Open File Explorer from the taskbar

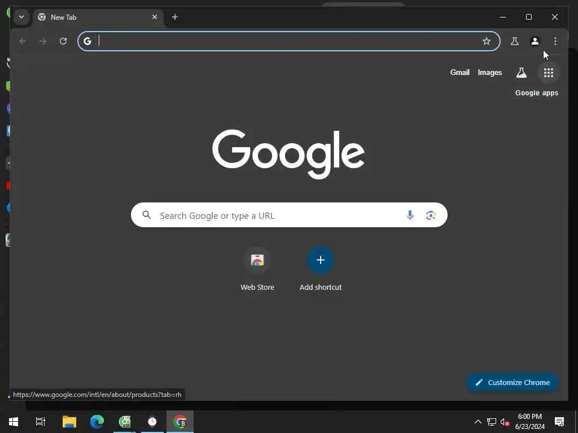[x=69, y=421]
